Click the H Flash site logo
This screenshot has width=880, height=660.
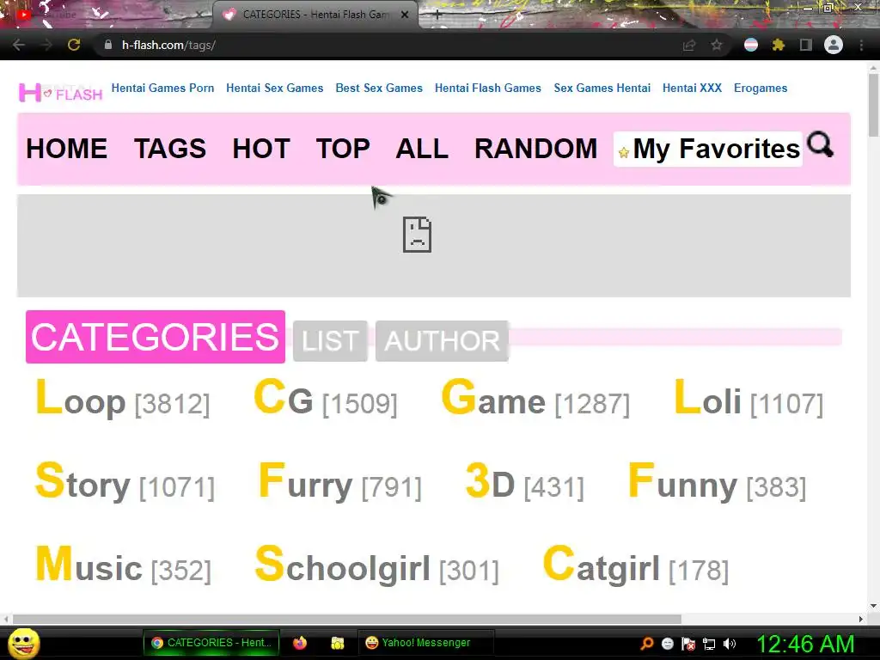[61, 92]
